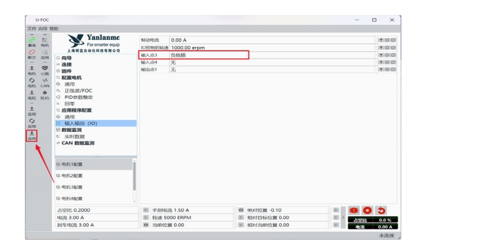Open PID参数整定 in the tree

coord(79,97)
